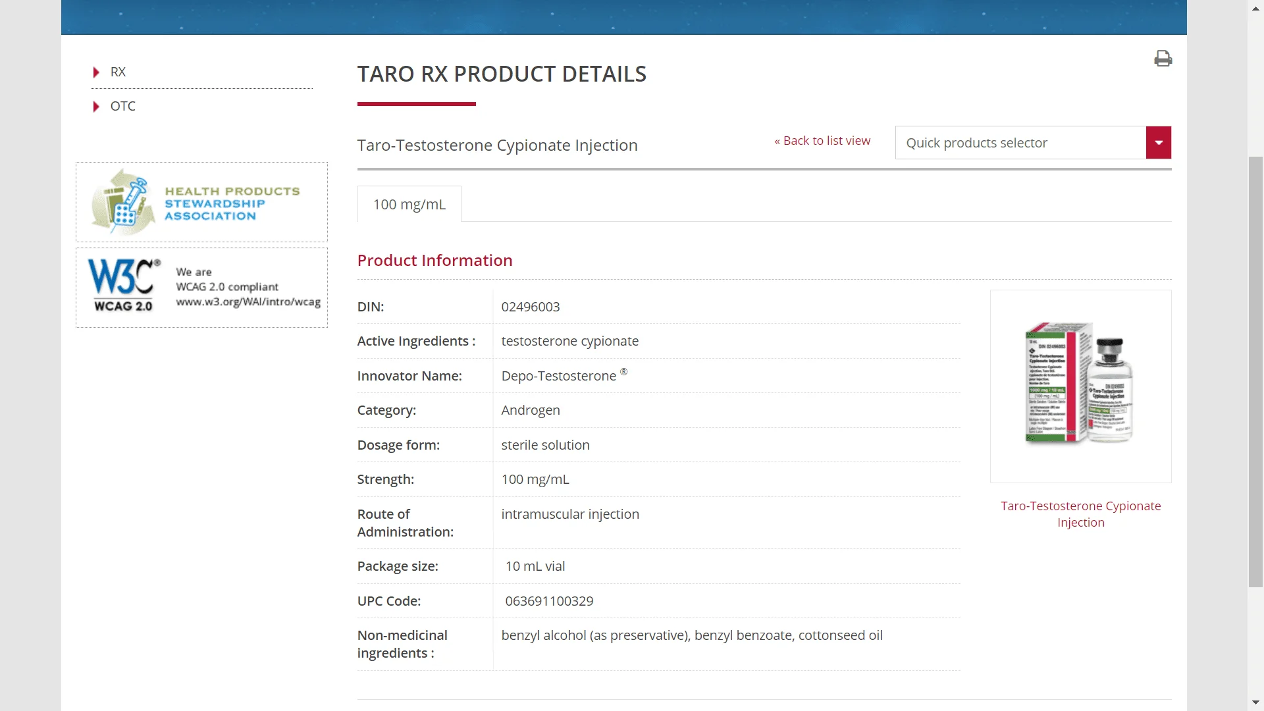Select the strength value 100 mg/mL
The height and width of the screenshot is (711, 1264).
click(x=535, y=479)
